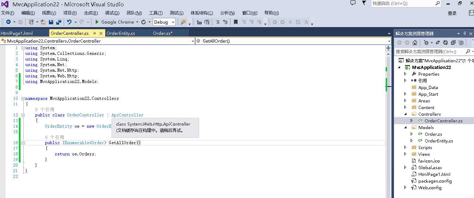The height and width of the screenshot is (198, 474).
Task: Click the green Start debugging play icon
Action: [x=97, y=22]
